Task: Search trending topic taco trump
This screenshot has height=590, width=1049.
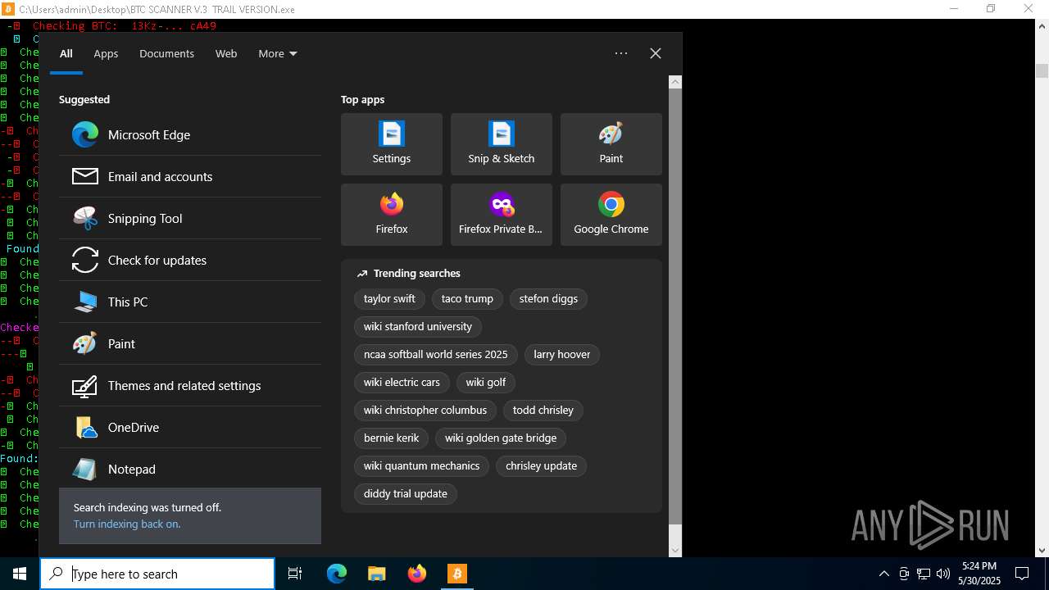Action: [467, 299]
